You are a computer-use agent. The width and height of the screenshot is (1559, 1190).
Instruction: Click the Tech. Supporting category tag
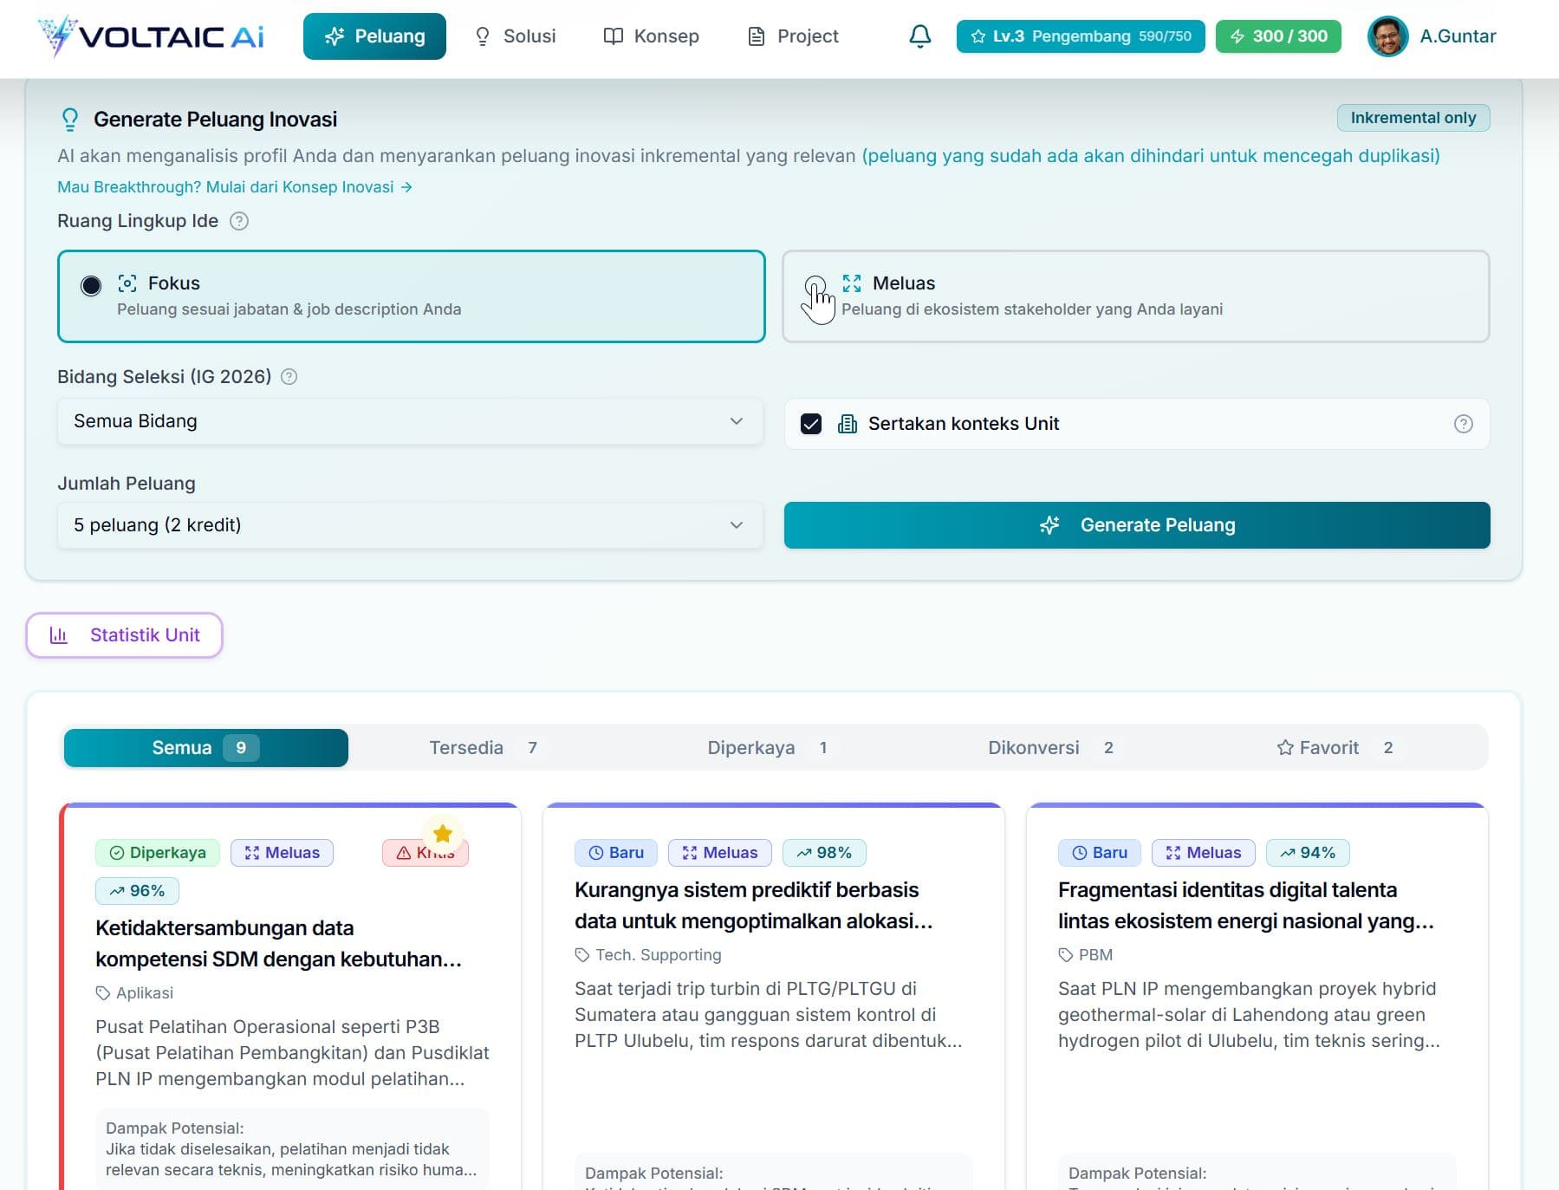(x=648, y=955)
